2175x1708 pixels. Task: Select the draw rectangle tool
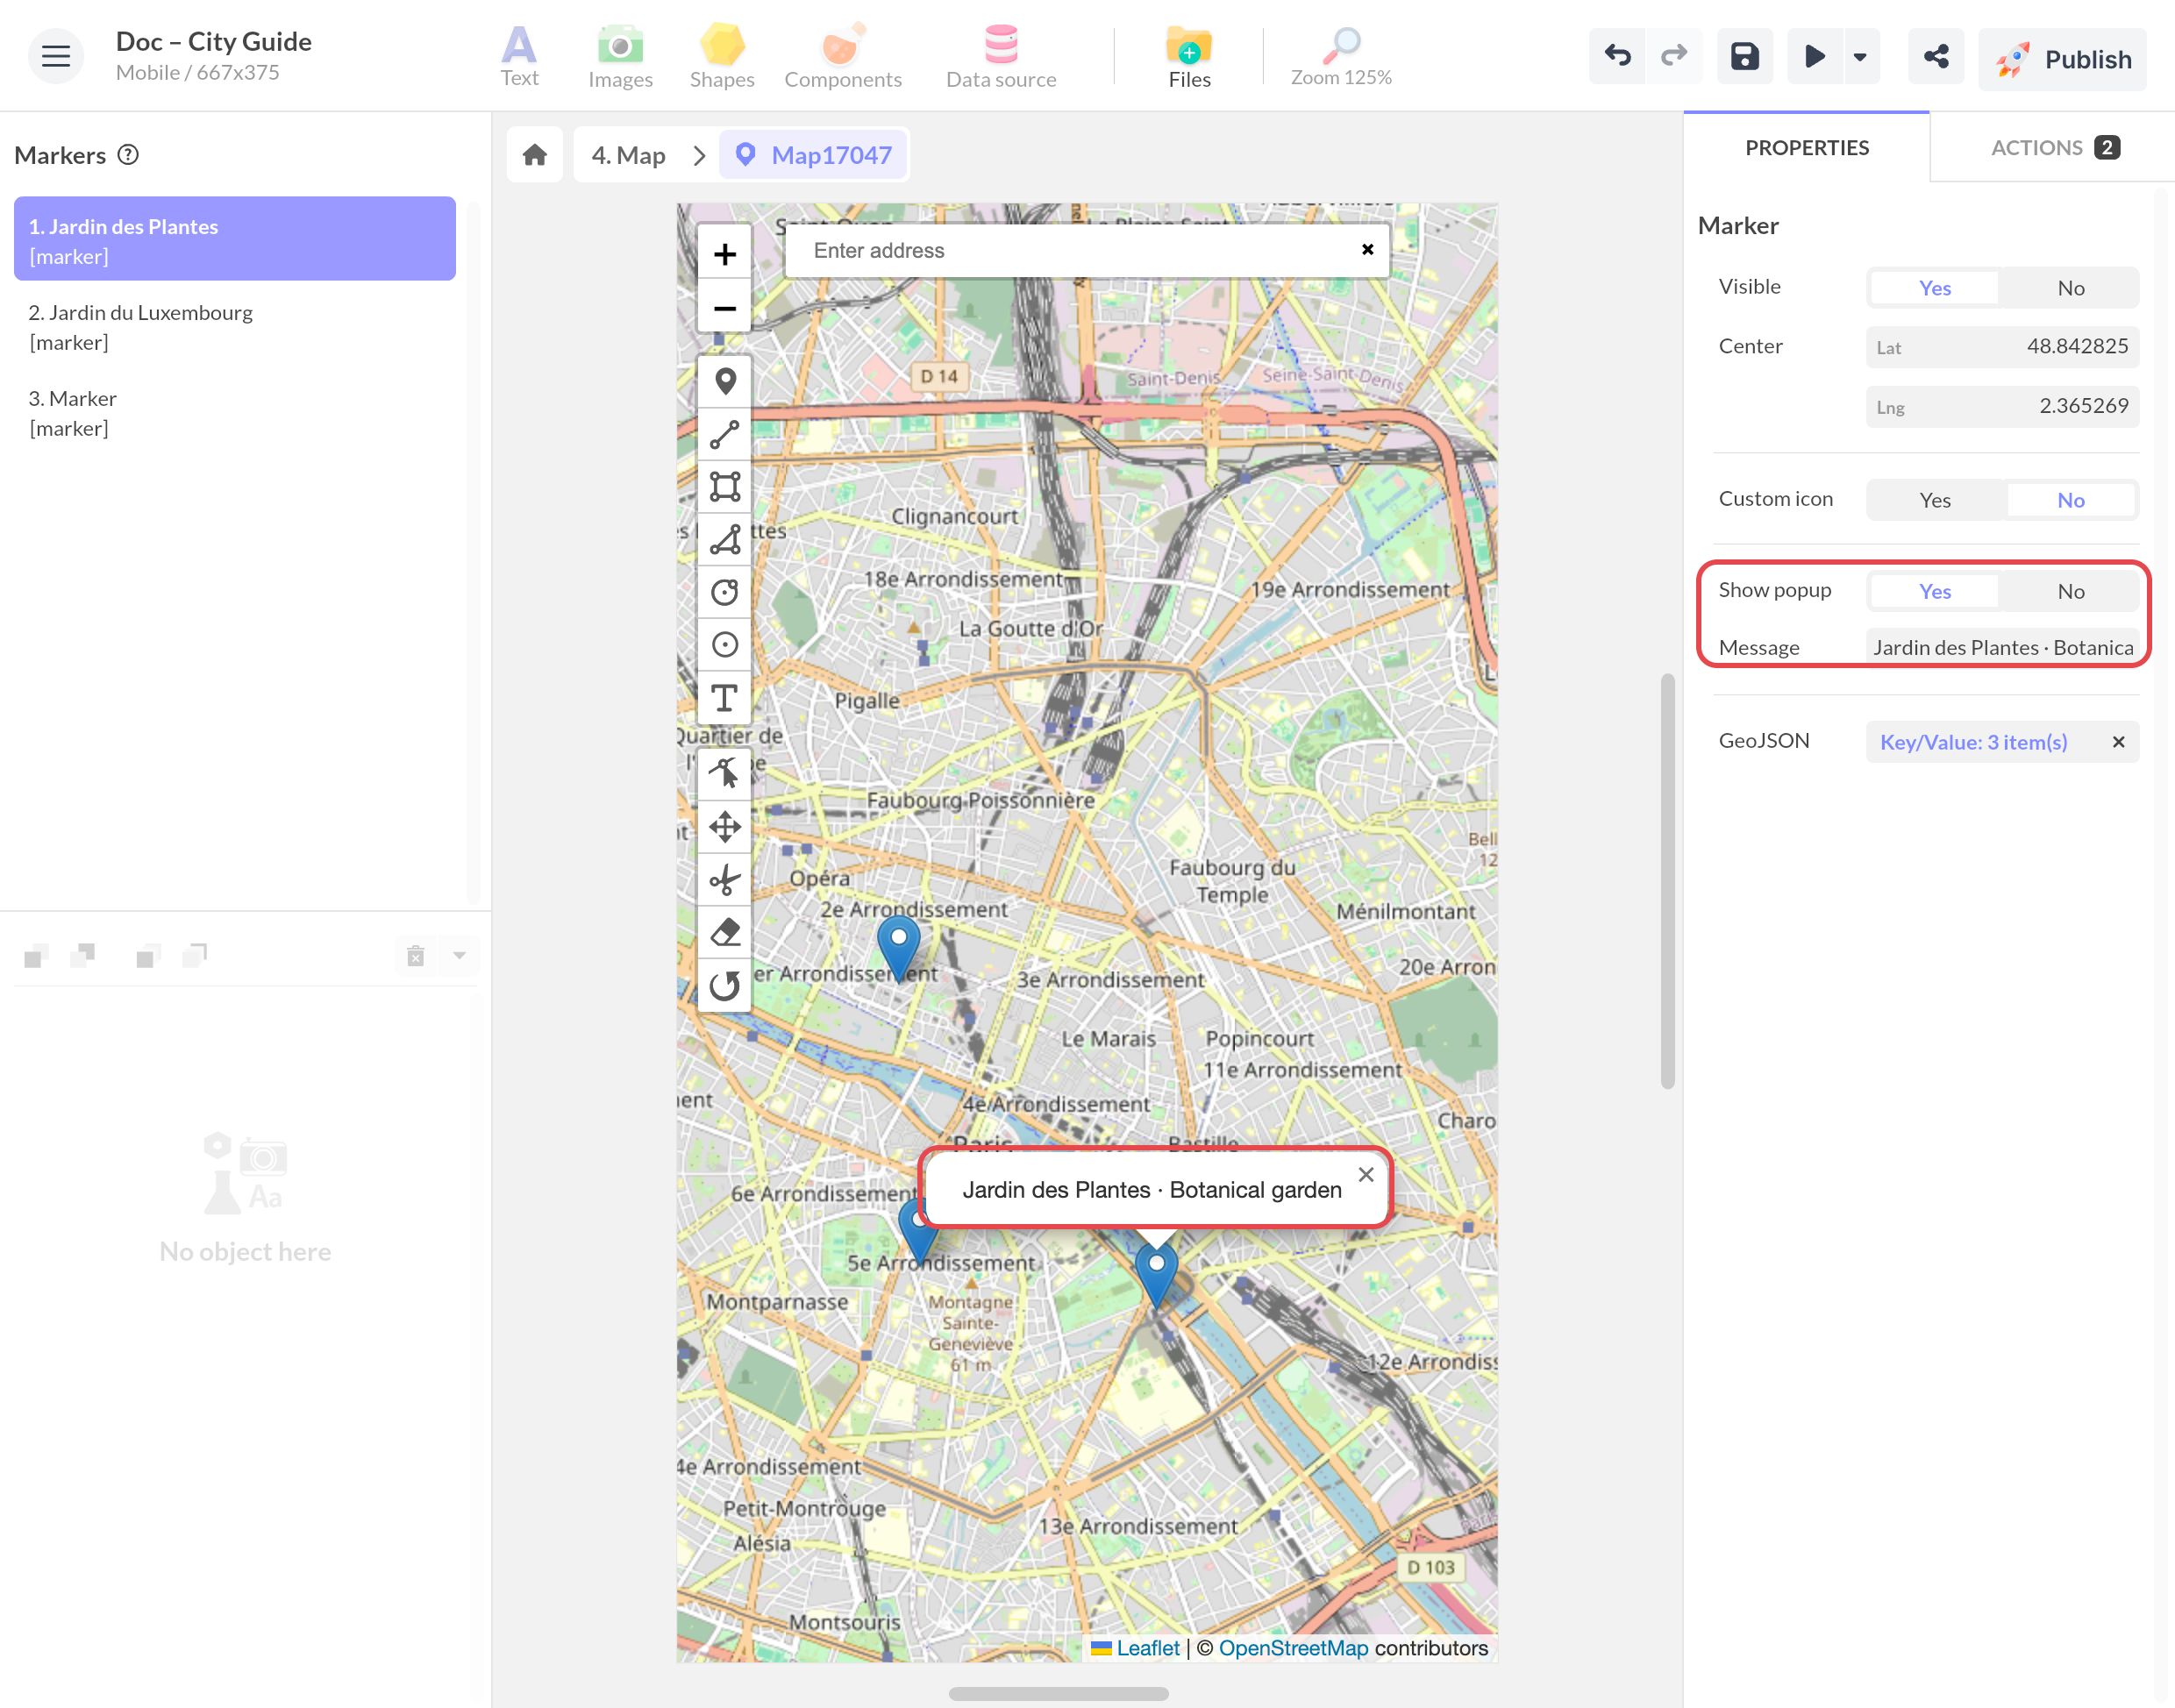[724, 487]
